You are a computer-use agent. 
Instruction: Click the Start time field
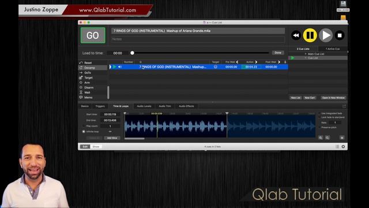click(110, 114)
